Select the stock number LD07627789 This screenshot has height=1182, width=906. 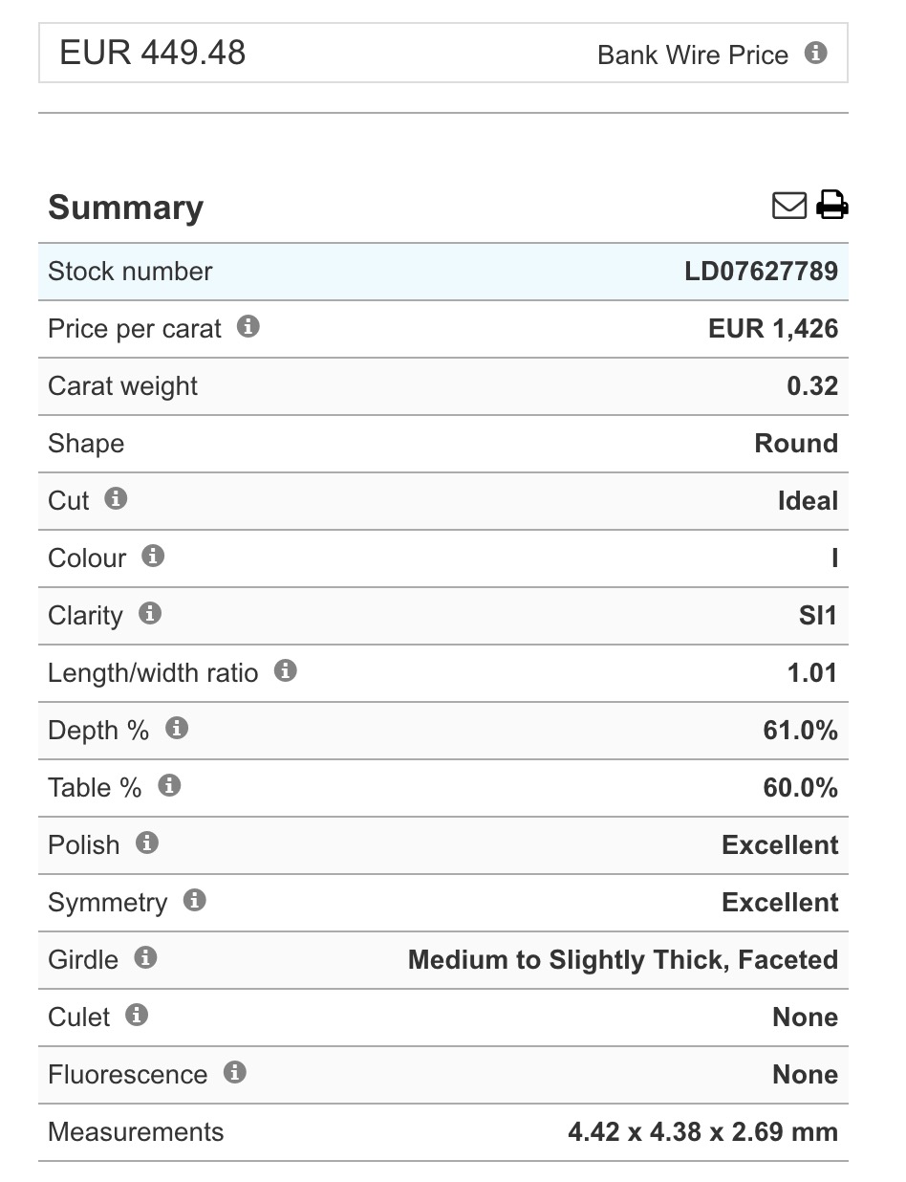pos(761,271)
